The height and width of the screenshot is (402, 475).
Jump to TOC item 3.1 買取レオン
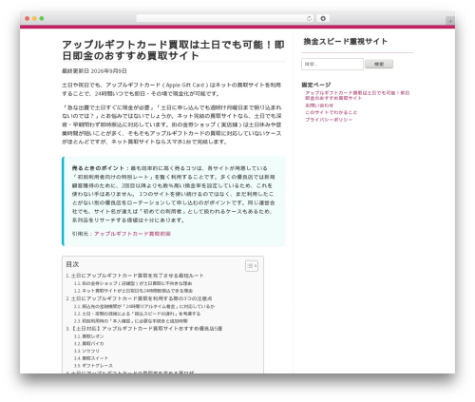88,336
